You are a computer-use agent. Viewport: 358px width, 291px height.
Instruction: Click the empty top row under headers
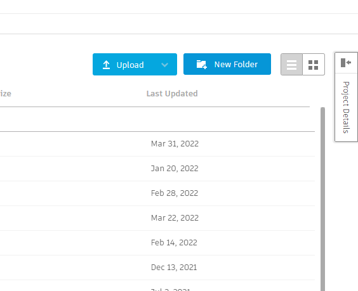point(157,119)
